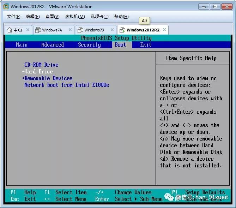Close the Windows2012R2 tab
The height and width of the screenshot is (208, 236).
point(164,30)
